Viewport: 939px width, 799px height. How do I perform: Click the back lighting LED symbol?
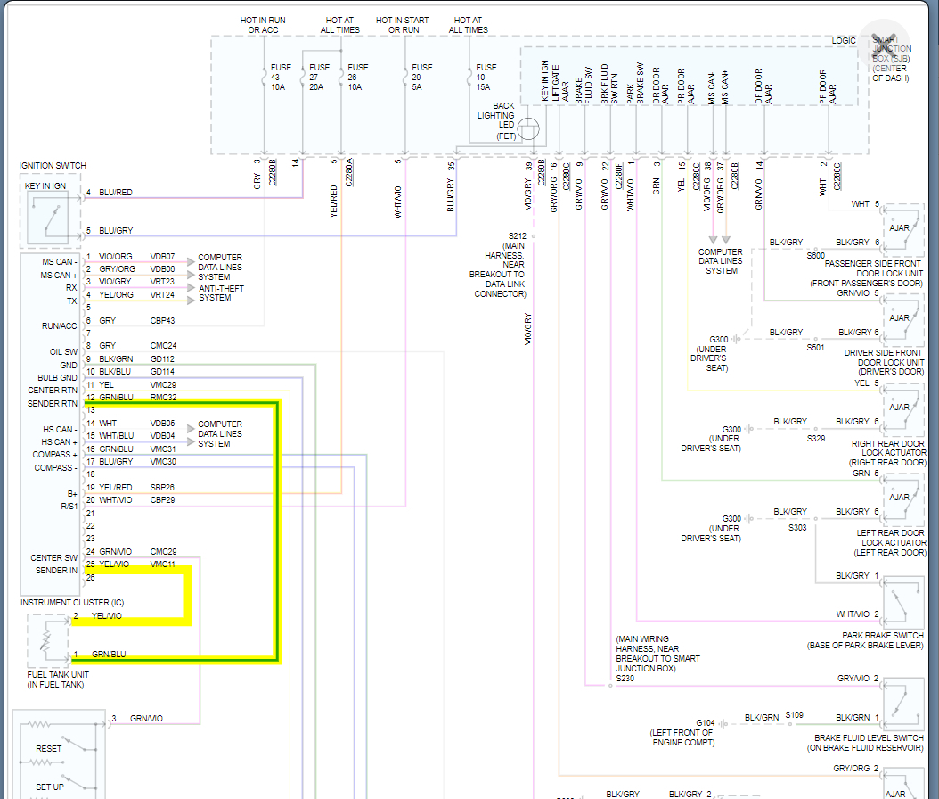tap(529, 129)
